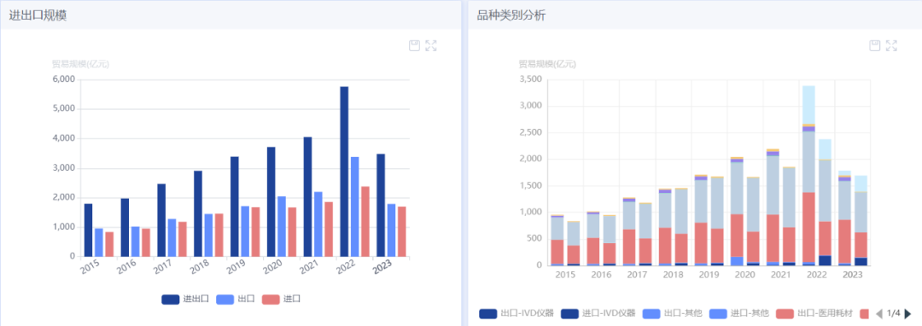
Task: Click the 2016 进口 red bar
Action: click(x=146, y=242)
